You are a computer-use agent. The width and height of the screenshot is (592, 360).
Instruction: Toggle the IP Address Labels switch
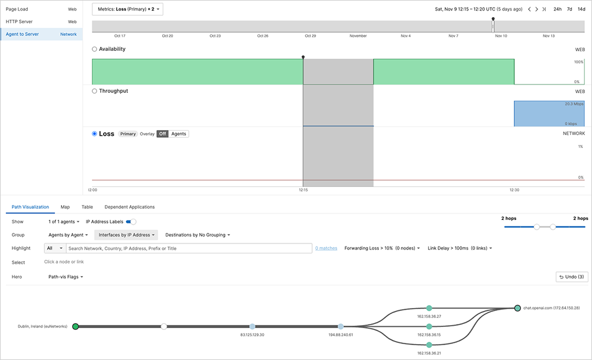tap(131, 222)
